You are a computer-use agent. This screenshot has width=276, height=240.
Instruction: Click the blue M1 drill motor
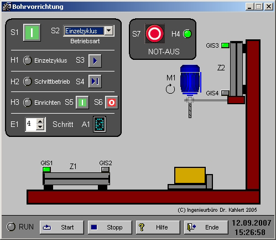tap(190, 80)
